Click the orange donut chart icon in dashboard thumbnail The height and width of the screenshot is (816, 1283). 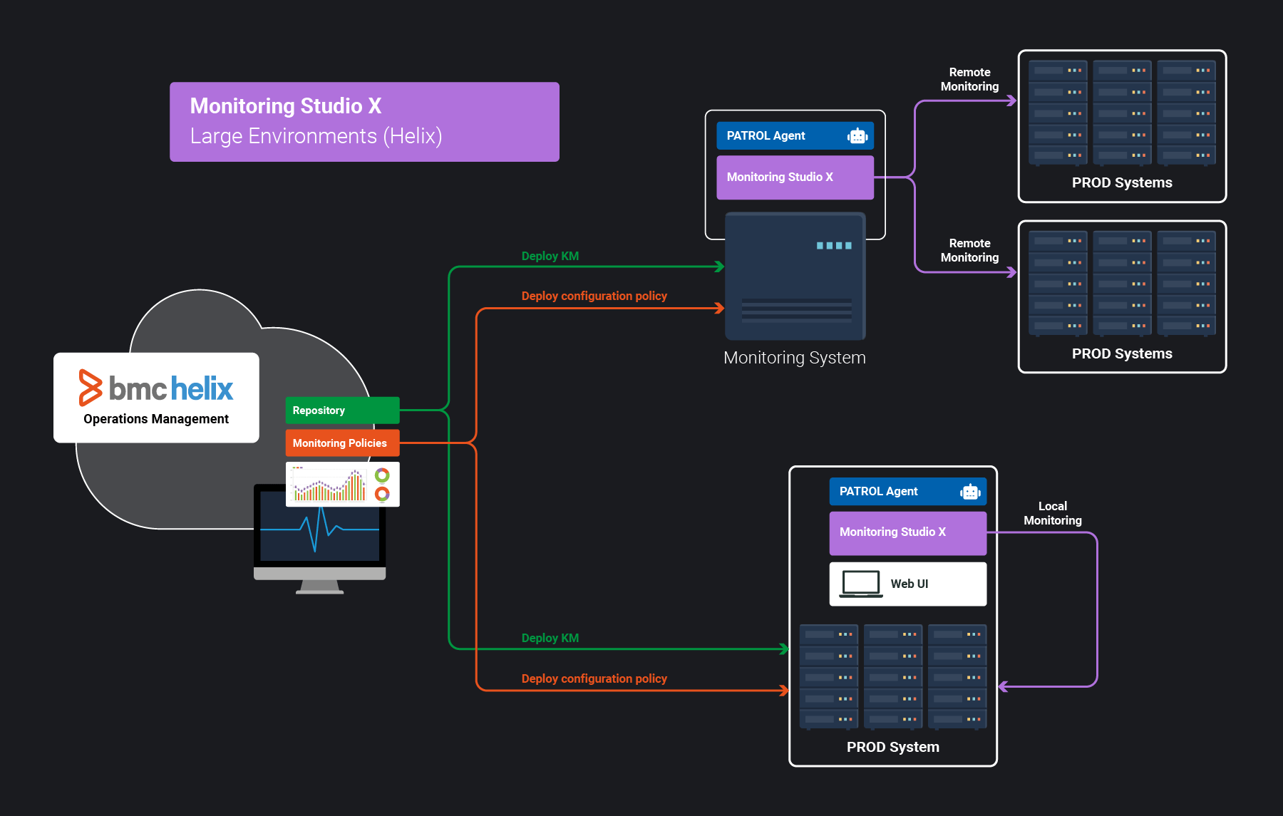pyautogui.click(x=383, y=494)
